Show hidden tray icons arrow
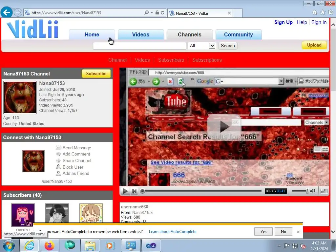336x252 pixels. pyautogui.click(x=279, y=246)
